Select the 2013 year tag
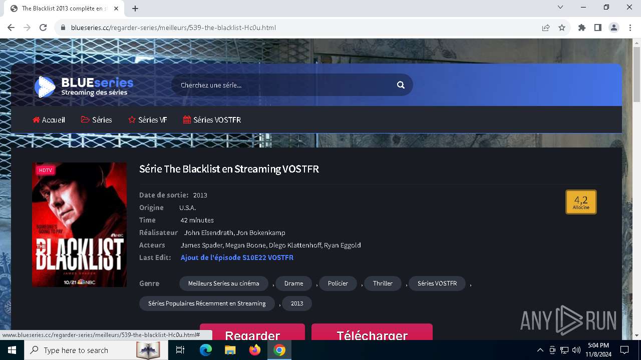 (297, 303)
